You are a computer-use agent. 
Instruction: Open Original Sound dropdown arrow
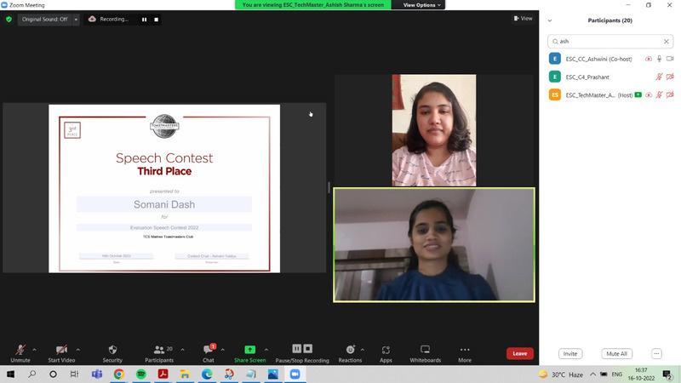coord(76,19)
